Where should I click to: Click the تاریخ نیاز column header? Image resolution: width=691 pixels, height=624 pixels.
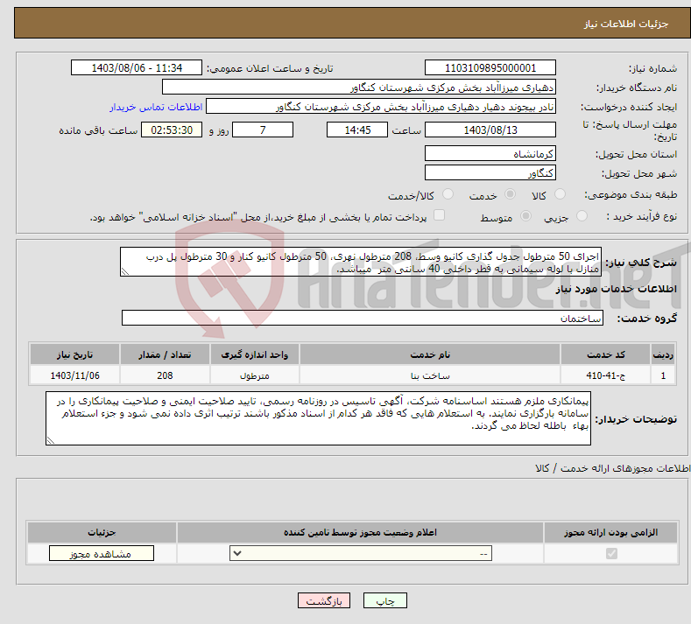(x=75, y=354)
